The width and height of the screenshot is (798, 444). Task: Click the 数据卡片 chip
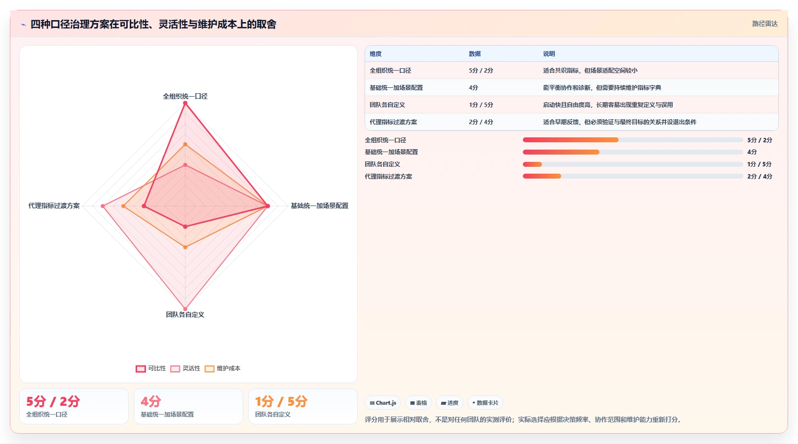[485, 403]
